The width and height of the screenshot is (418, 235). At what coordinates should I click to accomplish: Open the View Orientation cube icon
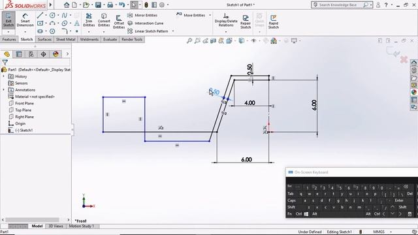229,40
